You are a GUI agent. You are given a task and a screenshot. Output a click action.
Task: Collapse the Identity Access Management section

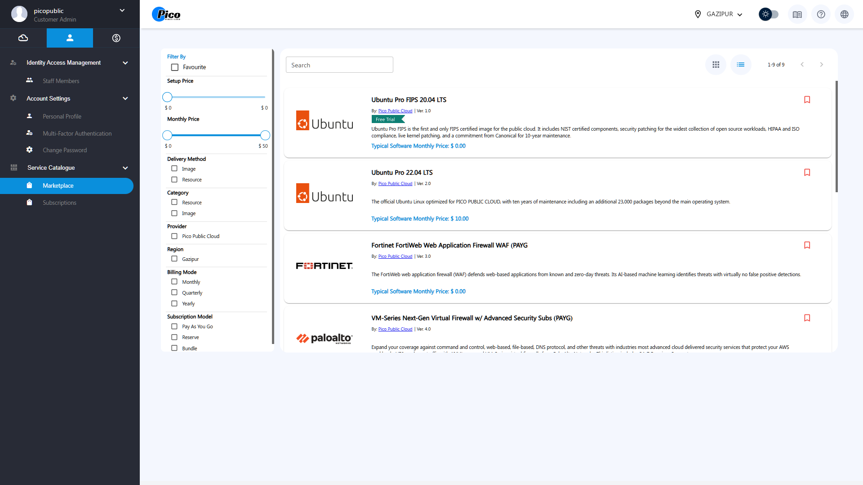[x=125, y=63]
